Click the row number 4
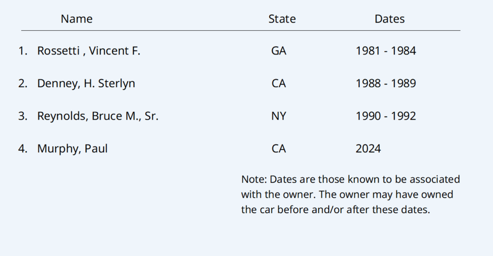This screenshot has height=256, width=493. pyautogui.click(x=23, y=149)
